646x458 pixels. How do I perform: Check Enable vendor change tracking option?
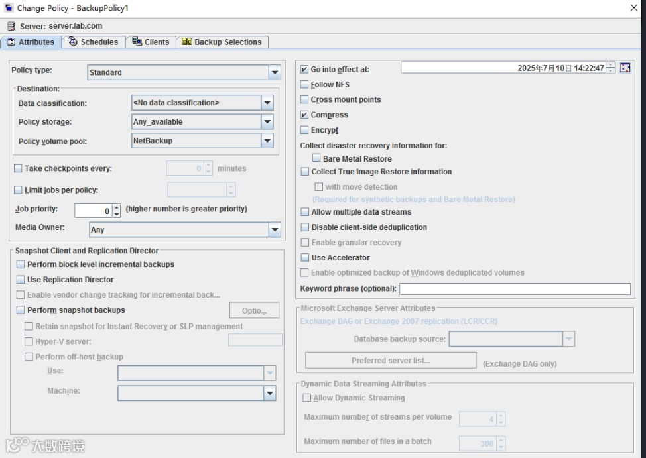coord(21,295)
